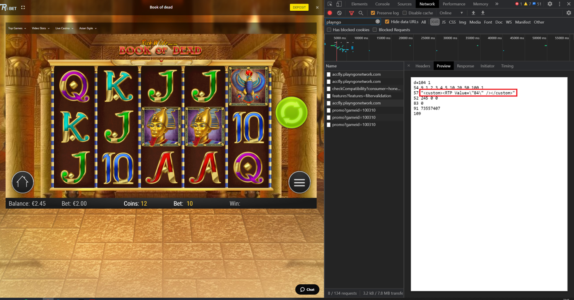Toggle the device toolbar icon
The image size is (574, 300).
[339, 4]
